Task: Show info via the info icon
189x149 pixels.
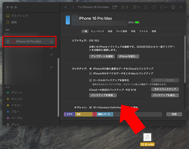Action: [x=173, y=7]
